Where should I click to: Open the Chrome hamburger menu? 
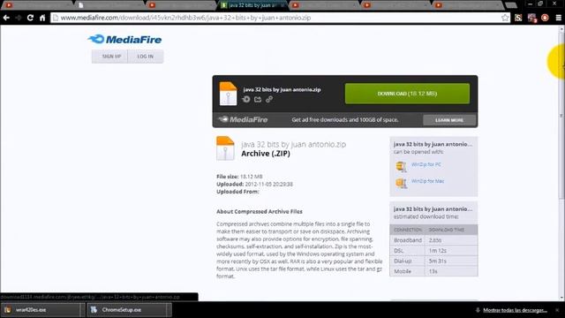[558, 18]
